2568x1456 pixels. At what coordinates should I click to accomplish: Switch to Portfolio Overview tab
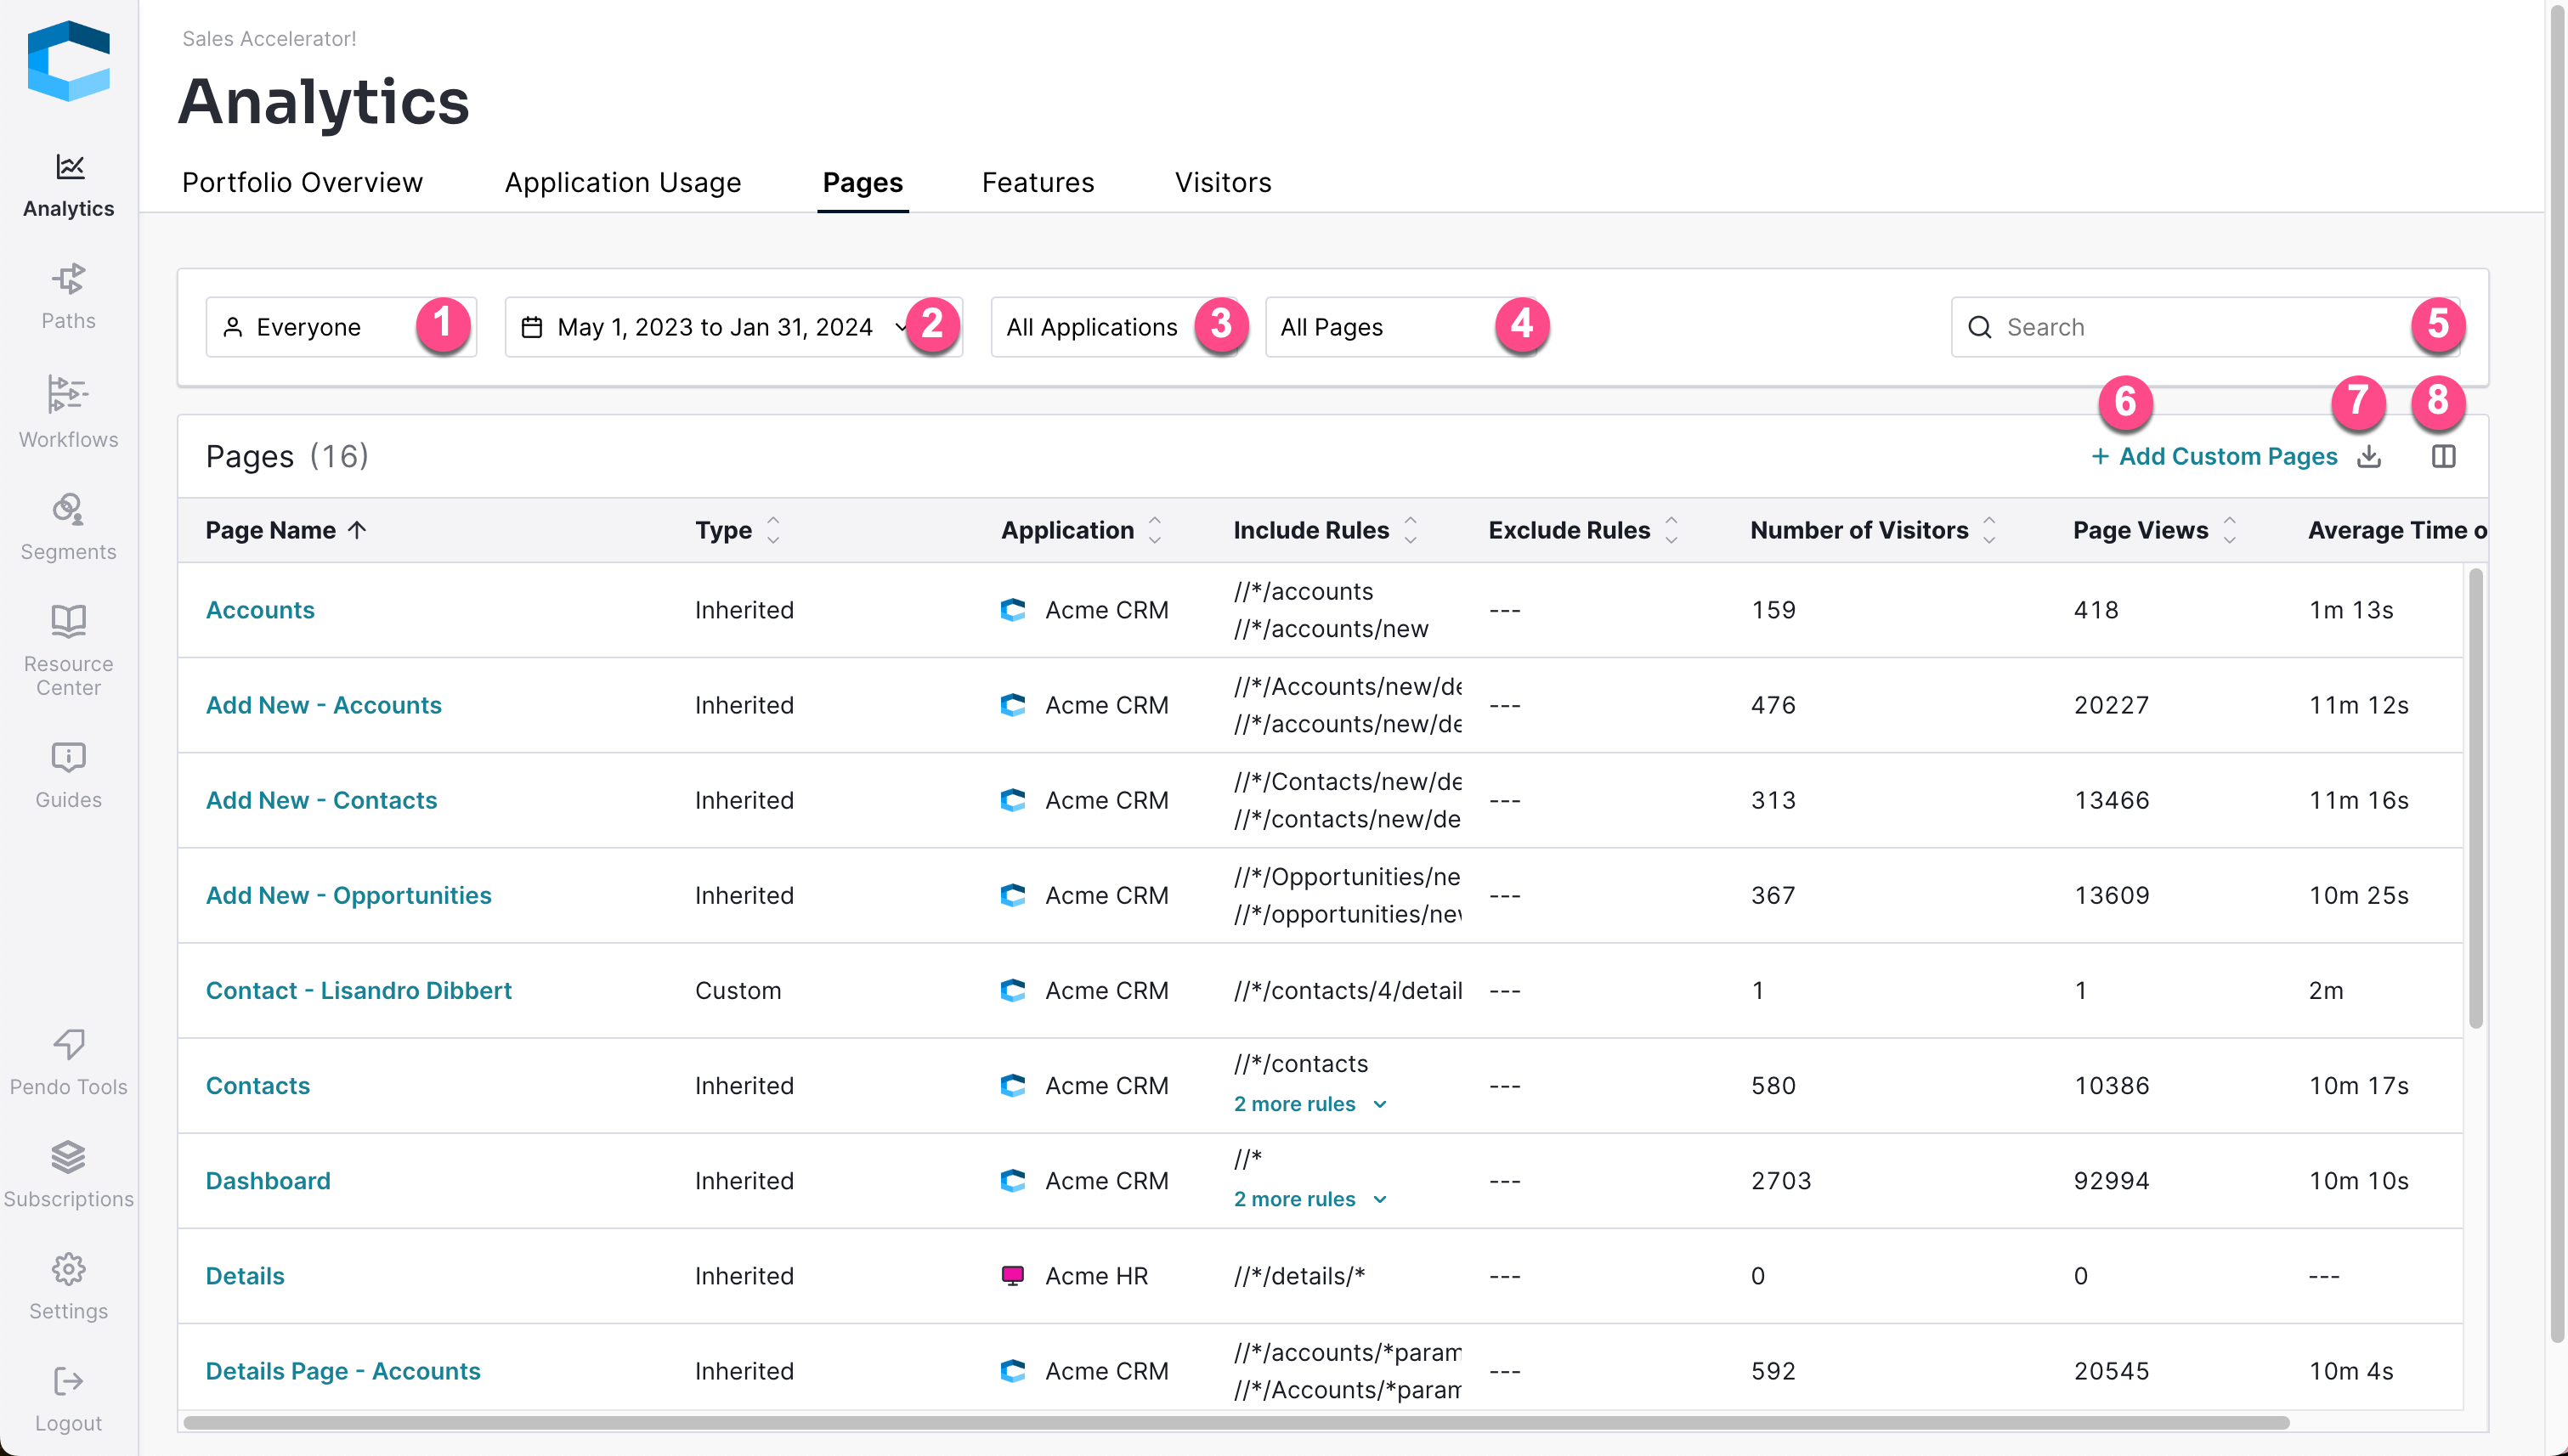[x=303, y=182]
